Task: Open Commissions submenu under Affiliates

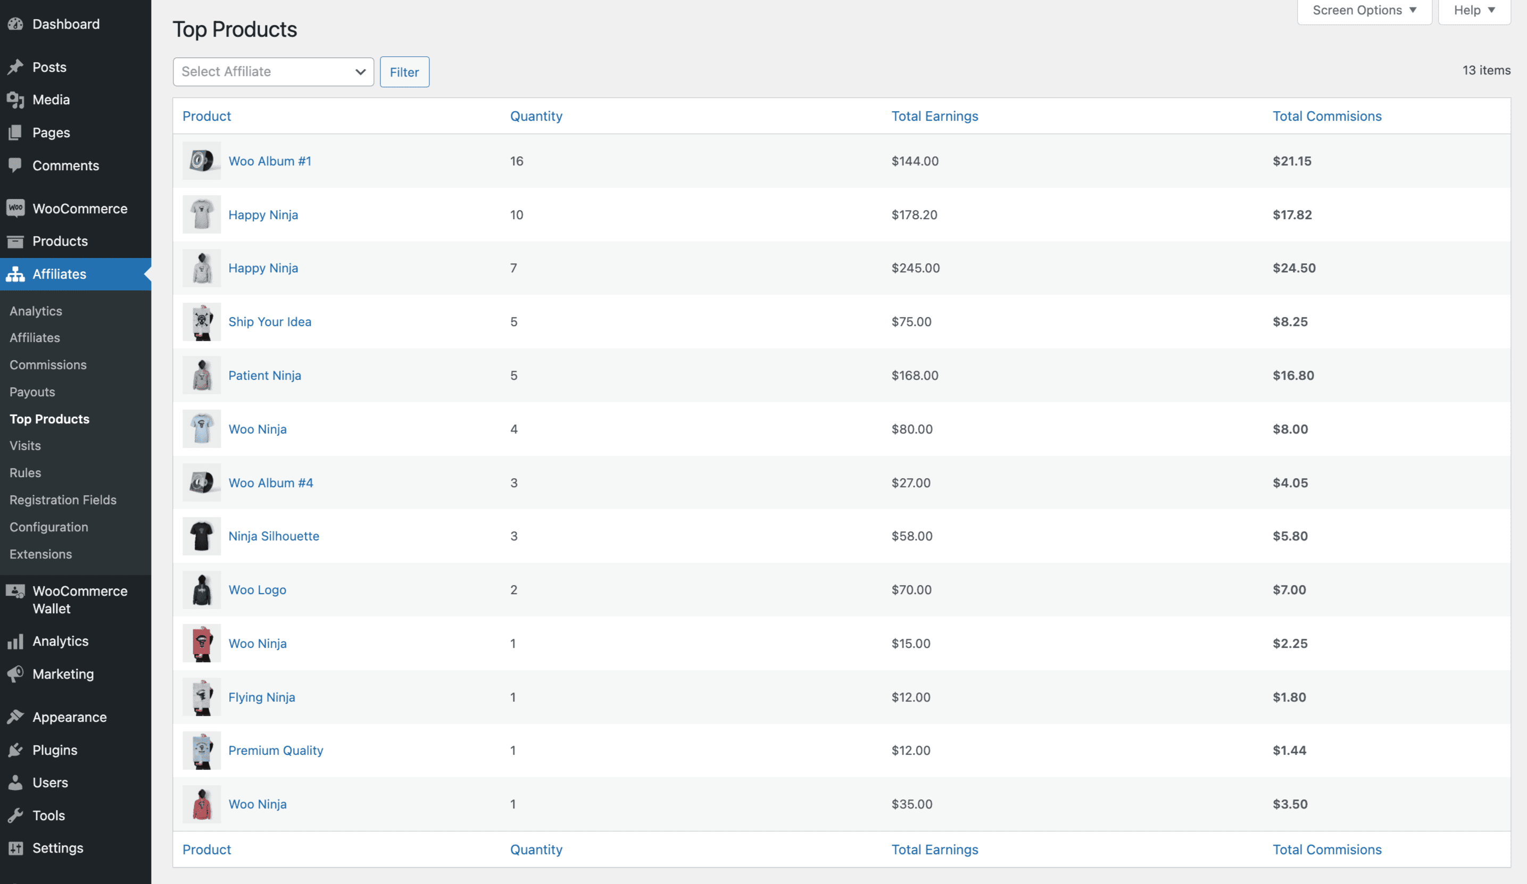Action: coord(48,365)
